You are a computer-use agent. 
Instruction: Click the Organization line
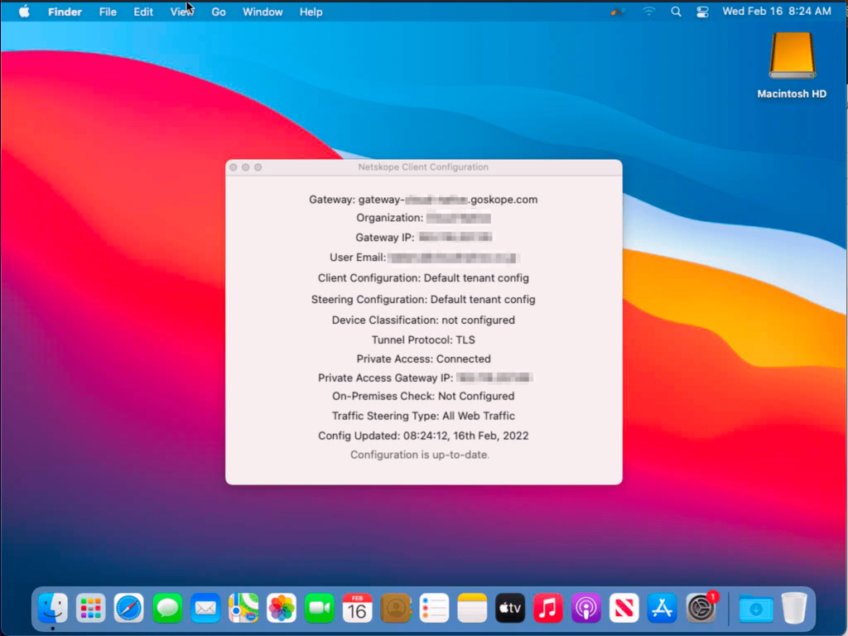pos(423,218)
